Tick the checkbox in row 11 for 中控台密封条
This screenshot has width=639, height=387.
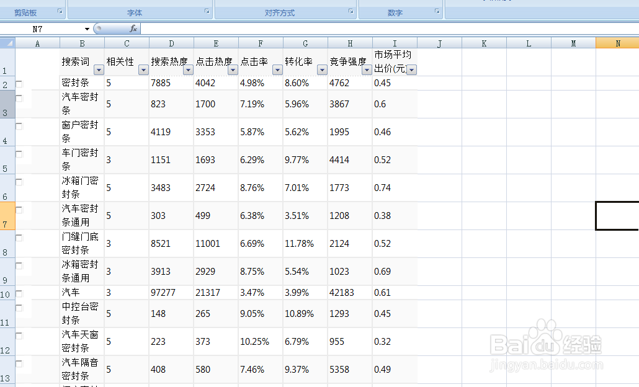[19, 308]
